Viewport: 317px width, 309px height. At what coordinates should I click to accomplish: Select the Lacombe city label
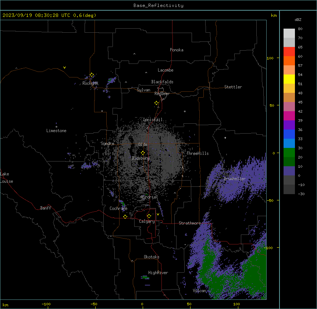click(165, 70)
